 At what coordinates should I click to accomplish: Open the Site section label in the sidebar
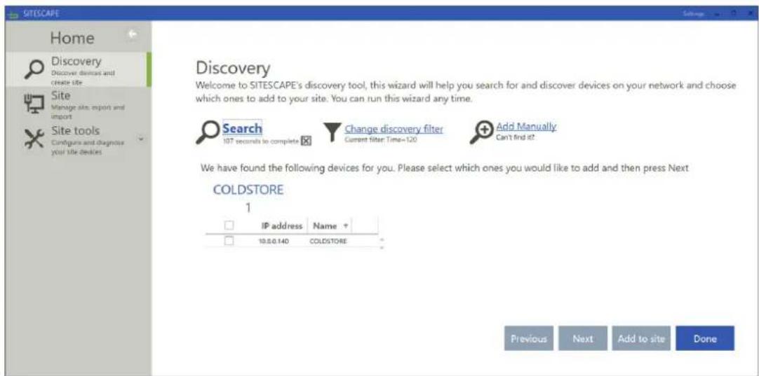point(61,95)
